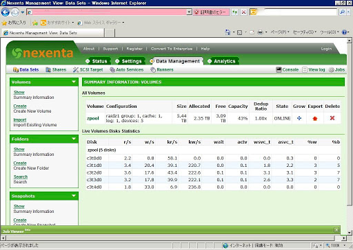Click the Search link under Folders

click(21, 177)
